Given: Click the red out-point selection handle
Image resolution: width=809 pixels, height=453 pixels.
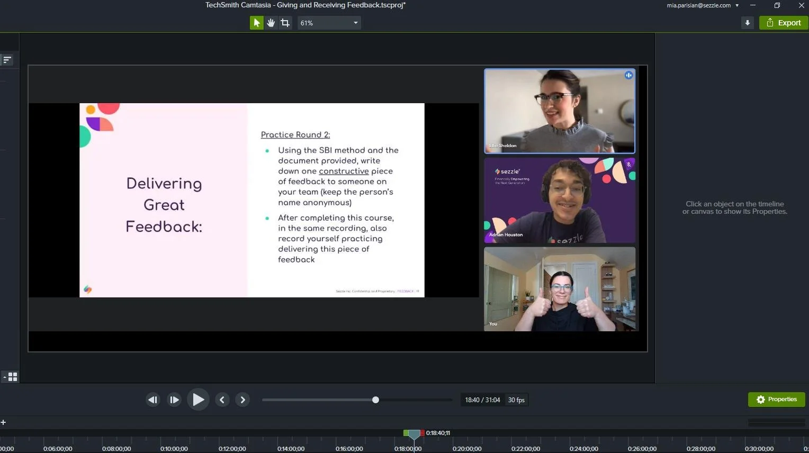Looking at the screenshot, I should [422, 433].
